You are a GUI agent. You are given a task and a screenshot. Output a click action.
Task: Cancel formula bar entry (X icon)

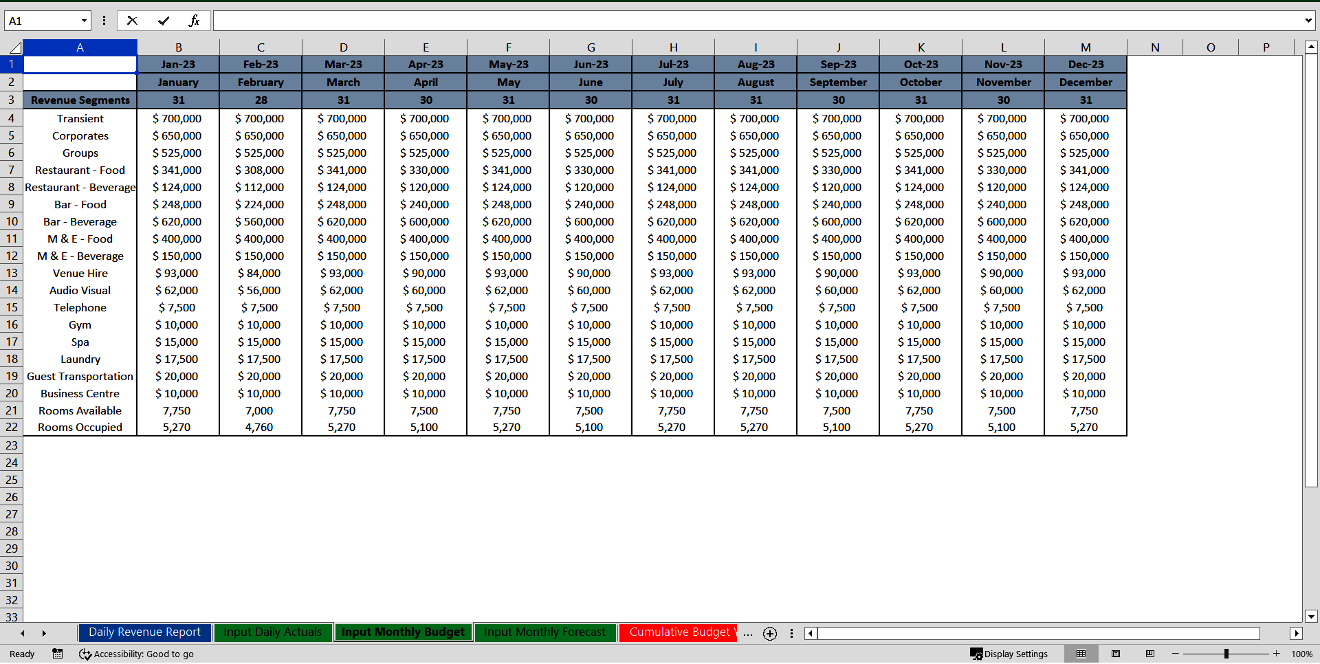pyautogui.click(x=132, y=21)
